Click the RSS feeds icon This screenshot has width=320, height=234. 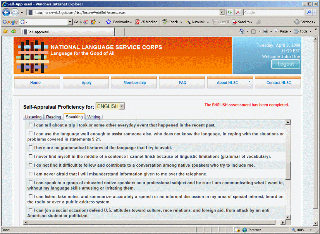253,32
